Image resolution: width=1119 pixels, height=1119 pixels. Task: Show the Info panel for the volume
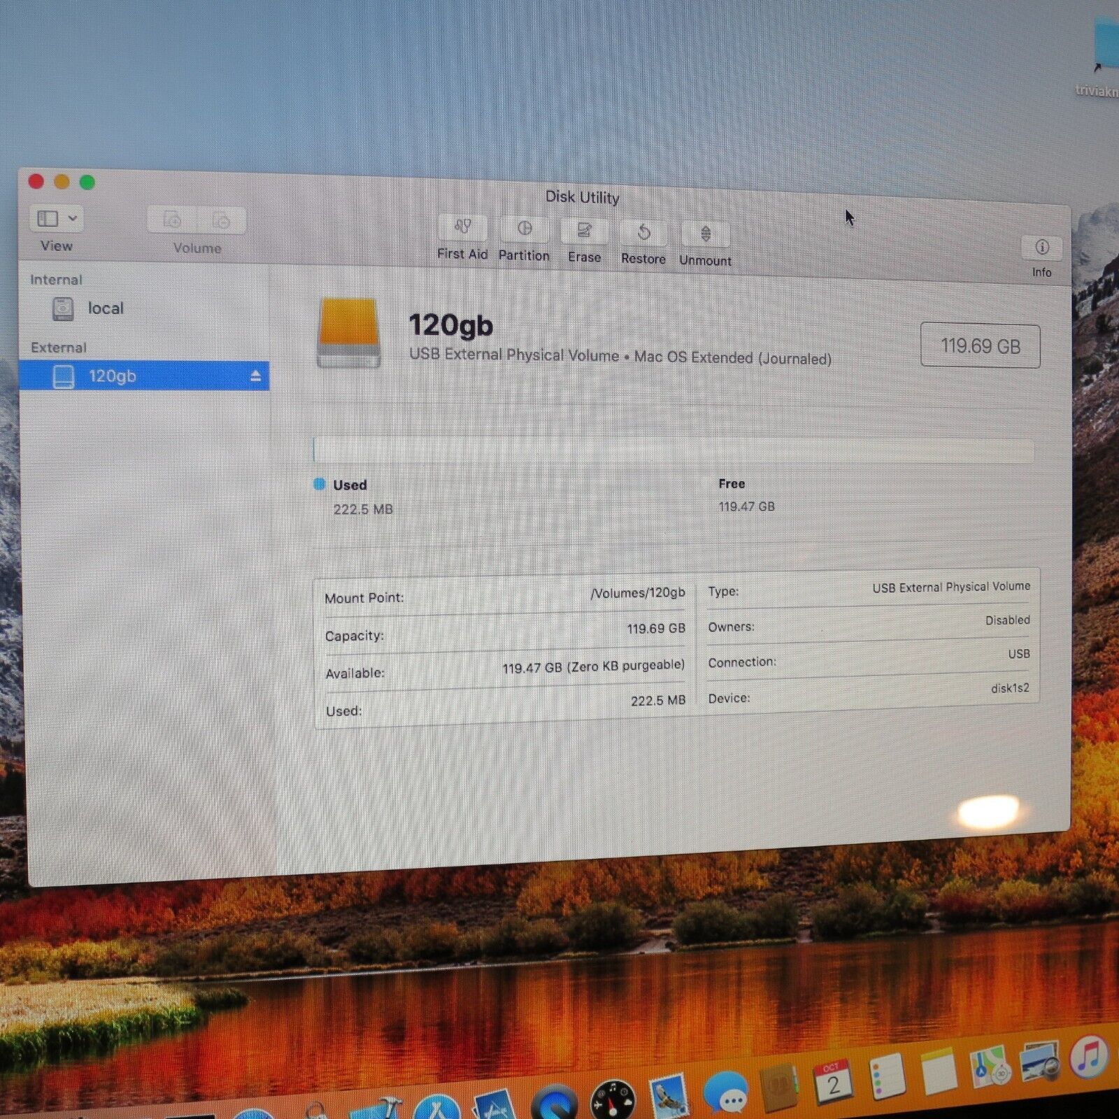click(1041, 247)
